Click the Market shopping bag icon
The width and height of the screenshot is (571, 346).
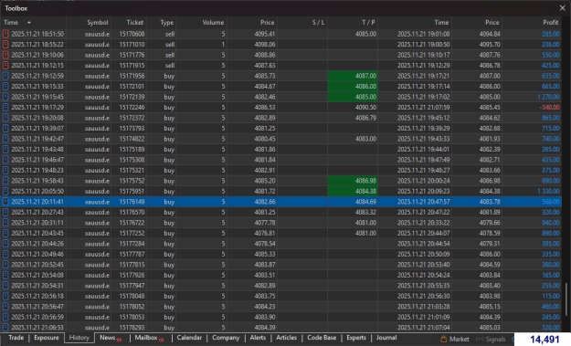point(443,339)
